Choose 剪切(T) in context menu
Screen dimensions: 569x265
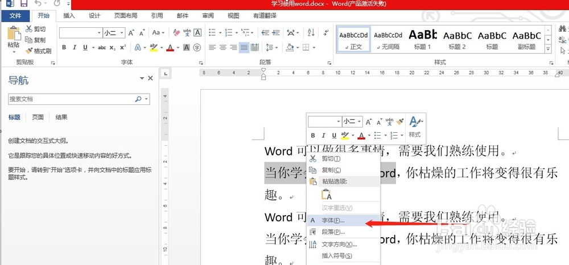tap(343, 158)
